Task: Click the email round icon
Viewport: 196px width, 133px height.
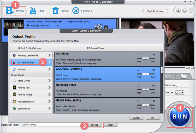Action: click(185, 11)
